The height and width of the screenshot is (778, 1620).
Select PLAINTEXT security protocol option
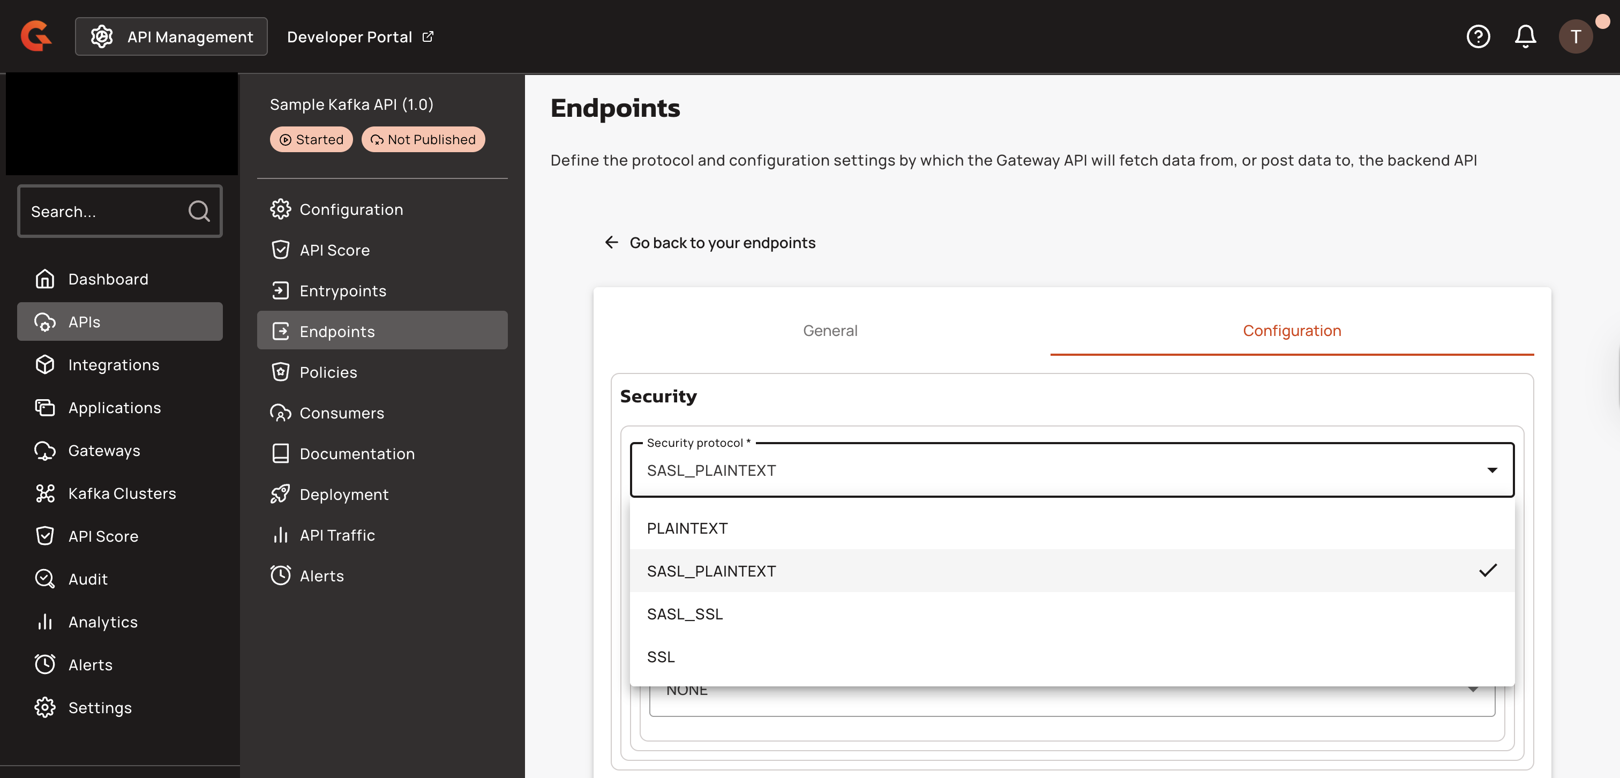pos(687,528)
